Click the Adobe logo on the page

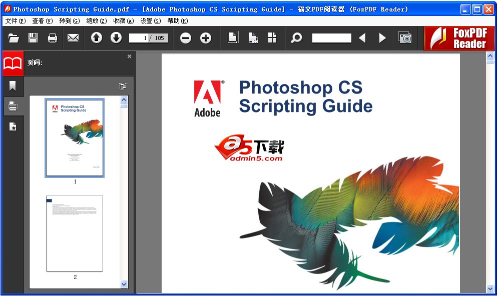pyautogui.click(x=209, y=98)
